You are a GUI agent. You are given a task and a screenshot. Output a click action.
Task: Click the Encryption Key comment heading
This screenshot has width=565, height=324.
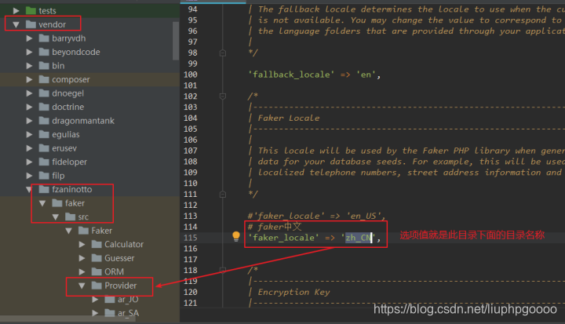pyautogui.click(x=293, y=292)
